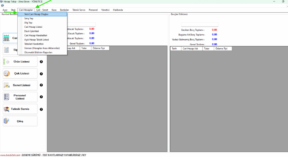Click the help icon beside Çek Listesi
The width and height of the screenshot is (288, 157).
(x=41, y=73)
